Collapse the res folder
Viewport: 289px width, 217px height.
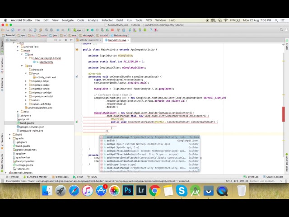click(22, 66)
